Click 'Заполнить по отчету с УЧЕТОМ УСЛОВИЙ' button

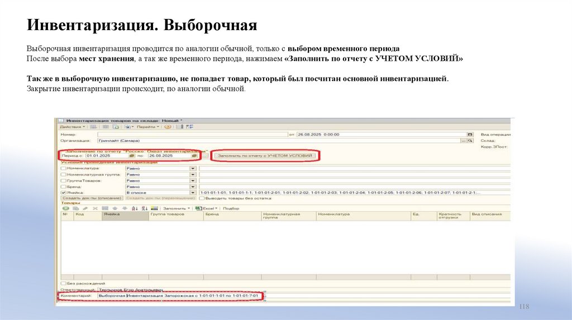[264, 156]
